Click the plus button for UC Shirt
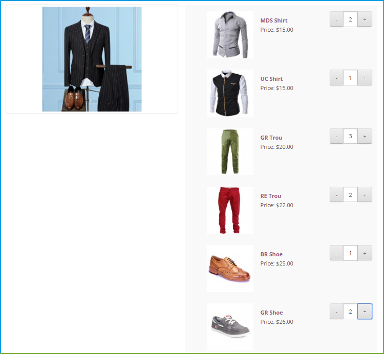384x354 pixels. click(x=365, y=78)
